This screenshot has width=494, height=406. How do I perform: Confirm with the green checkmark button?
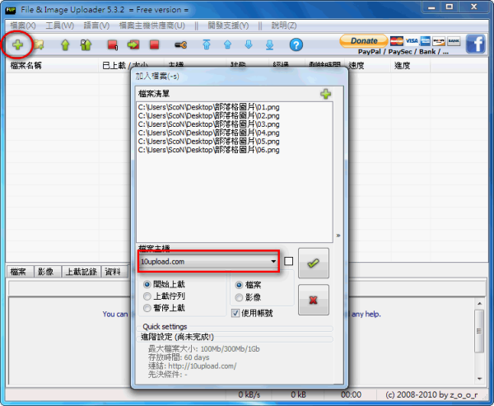314,263
